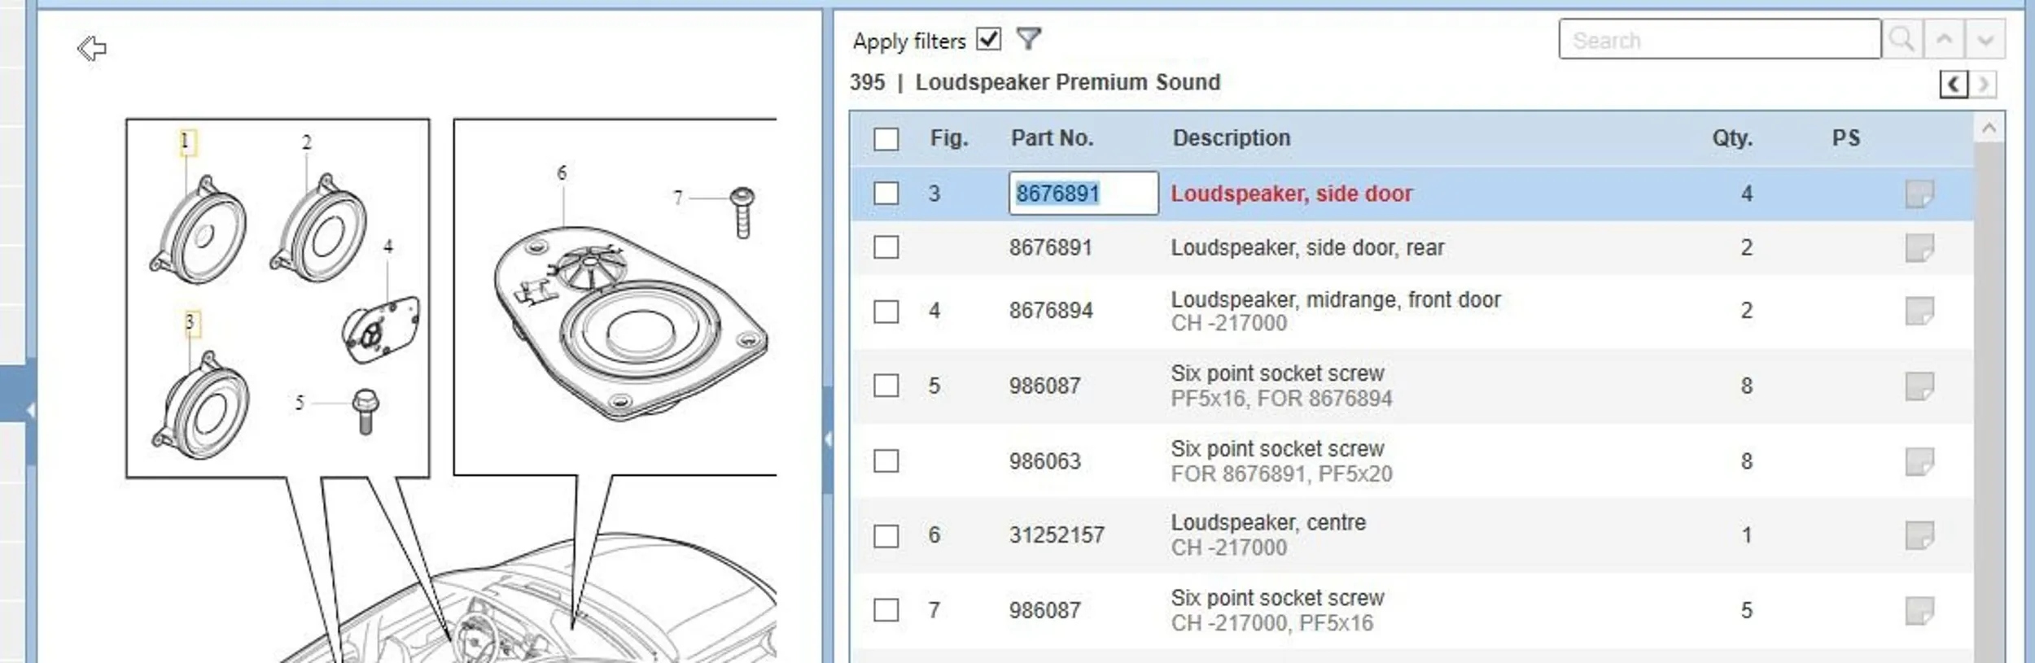Select checkbox for part 31252157
2035x663 pixels.
[x=886, y=536]
